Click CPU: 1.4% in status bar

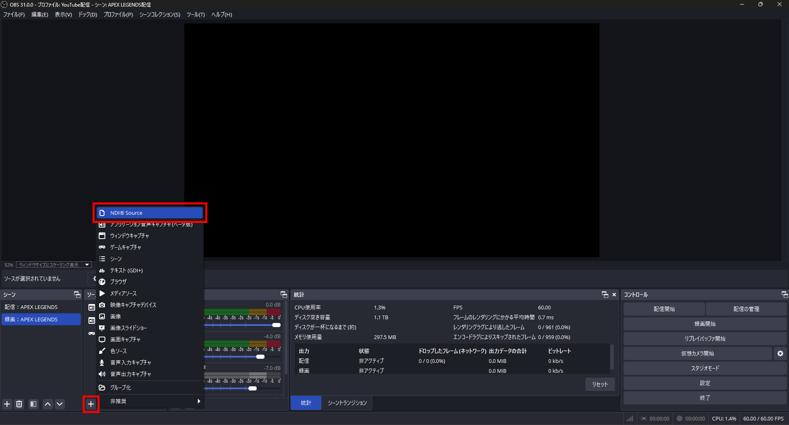724,418
